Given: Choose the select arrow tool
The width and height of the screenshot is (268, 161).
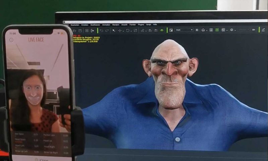Looking at the screenshot, I should click(114, 31).
